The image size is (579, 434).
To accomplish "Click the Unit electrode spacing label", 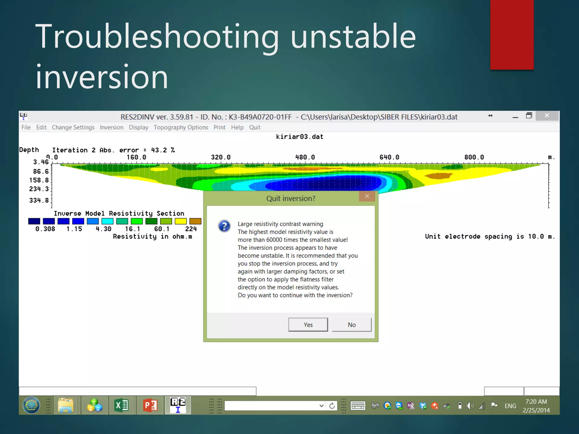I will point(490,236).
